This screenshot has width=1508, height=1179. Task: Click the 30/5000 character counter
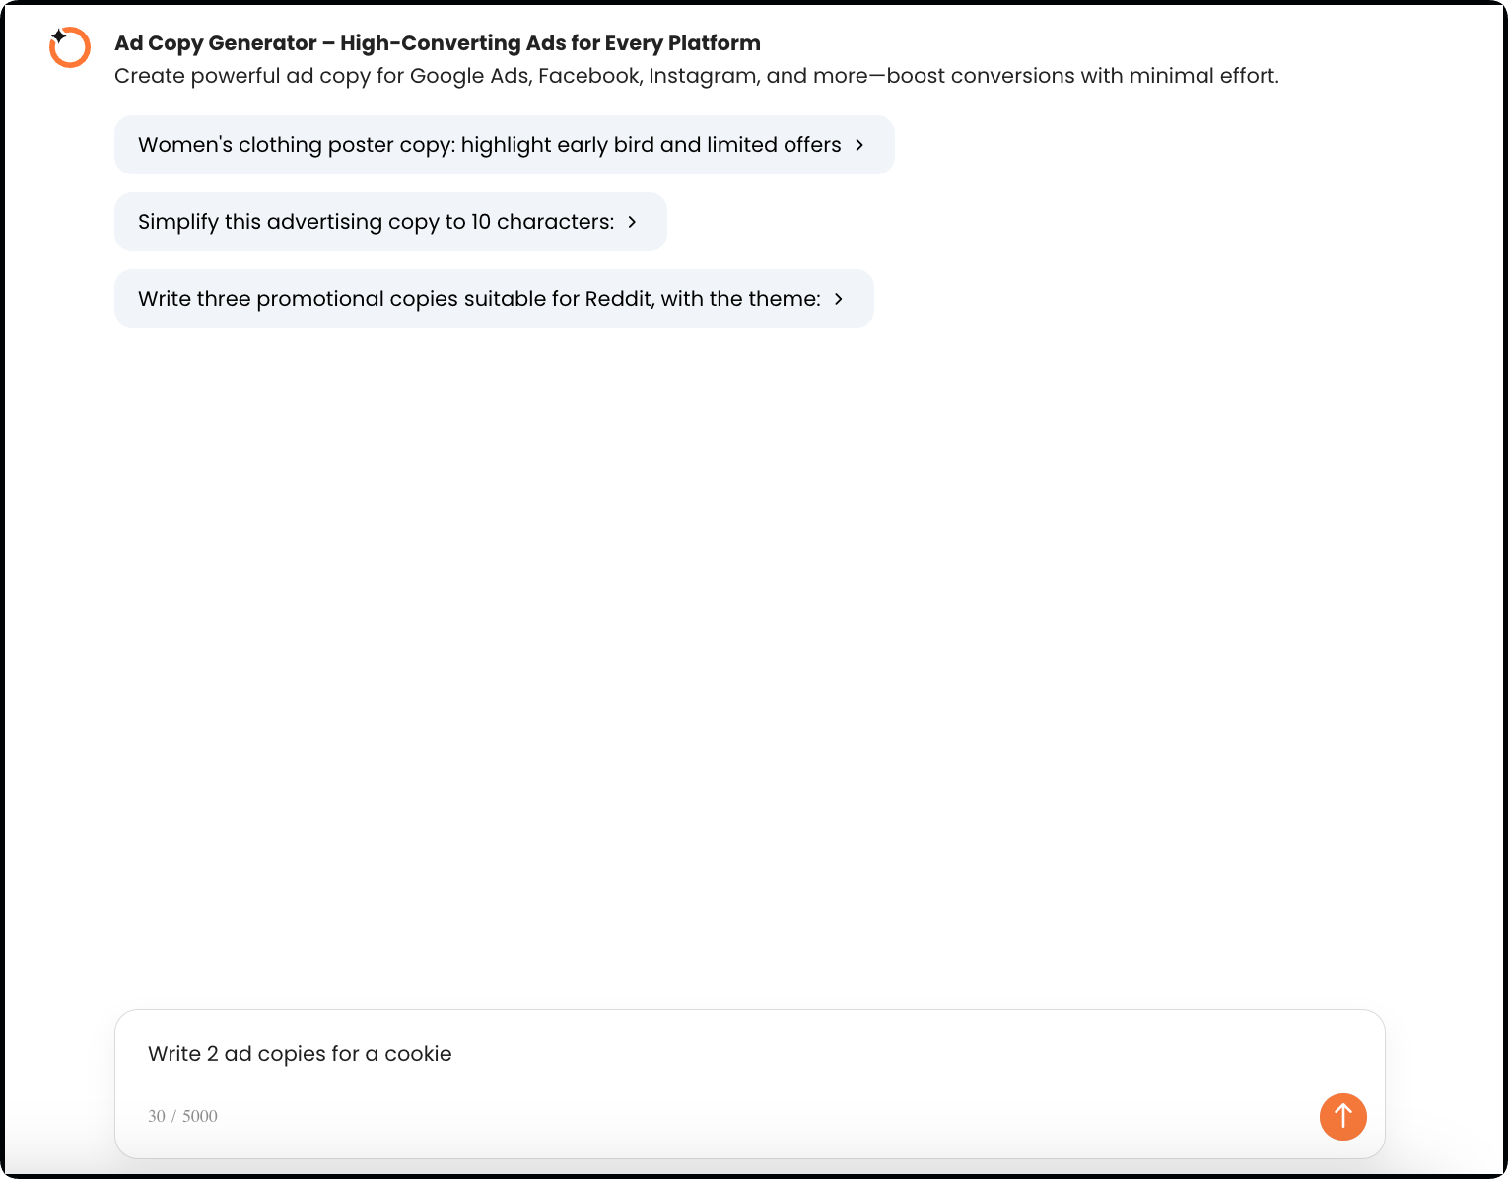pos(183,1116)
